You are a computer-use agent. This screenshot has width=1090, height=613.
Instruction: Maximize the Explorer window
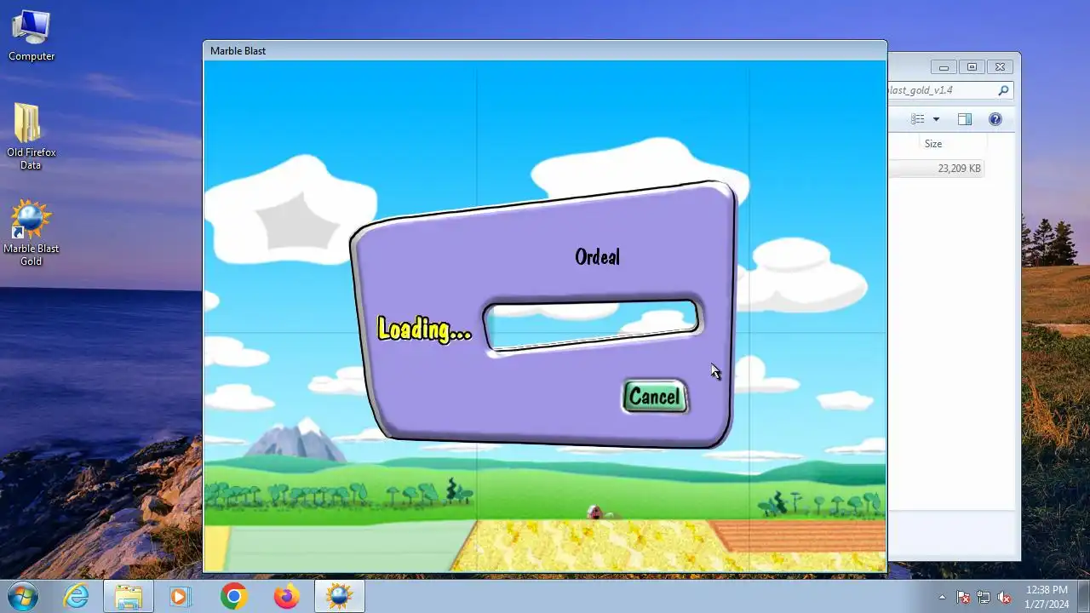pyautogui.click(x=972, y=67)
